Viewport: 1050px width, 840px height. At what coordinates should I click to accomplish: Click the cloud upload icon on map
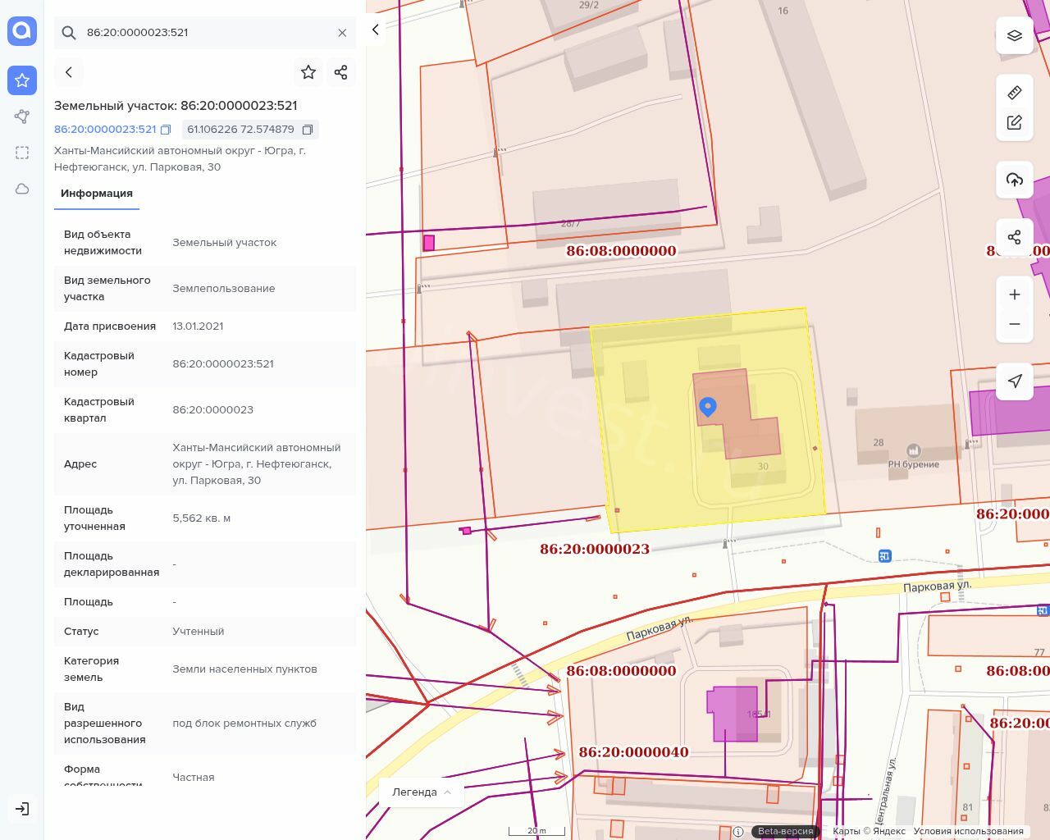(x=1014, y=180)
